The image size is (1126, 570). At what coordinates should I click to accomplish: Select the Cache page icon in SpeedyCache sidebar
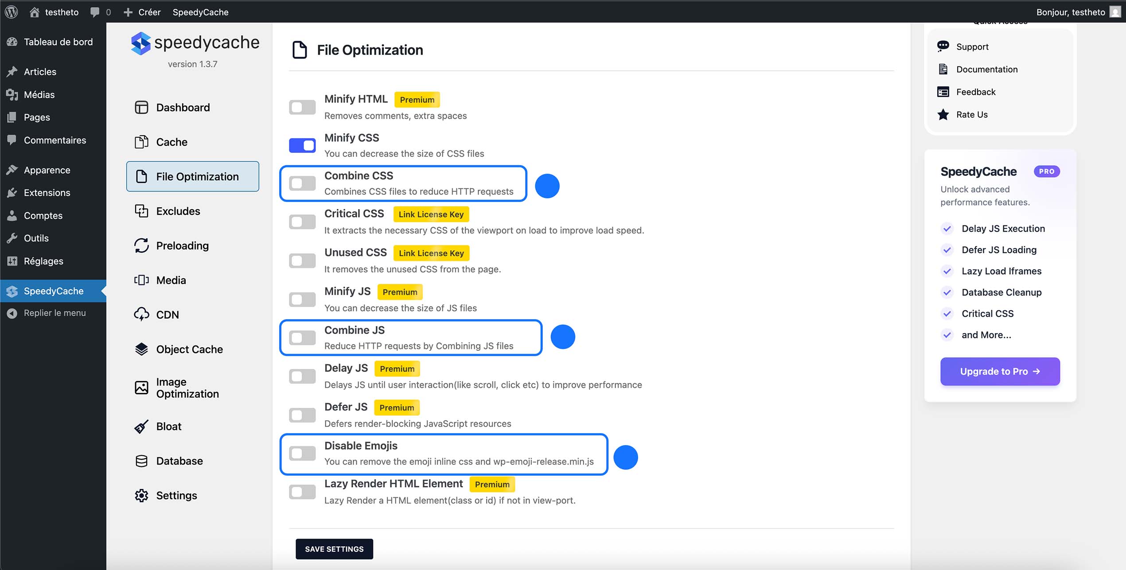(141, 142)
